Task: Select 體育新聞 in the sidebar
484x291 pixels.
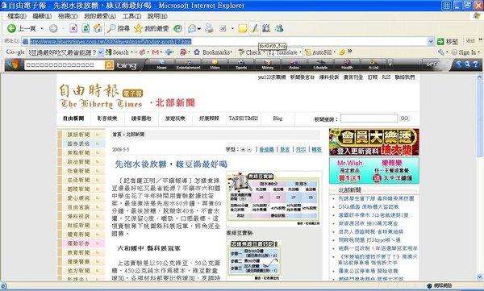Action: pos(78,235)
